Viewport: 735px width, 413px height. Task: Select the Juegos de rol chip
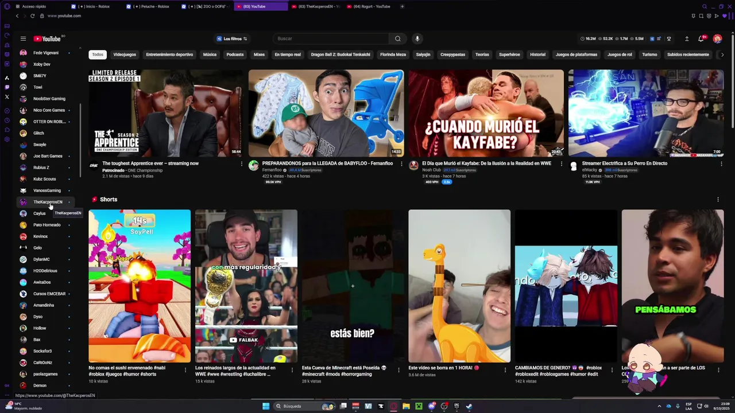(x=620, y=54)
